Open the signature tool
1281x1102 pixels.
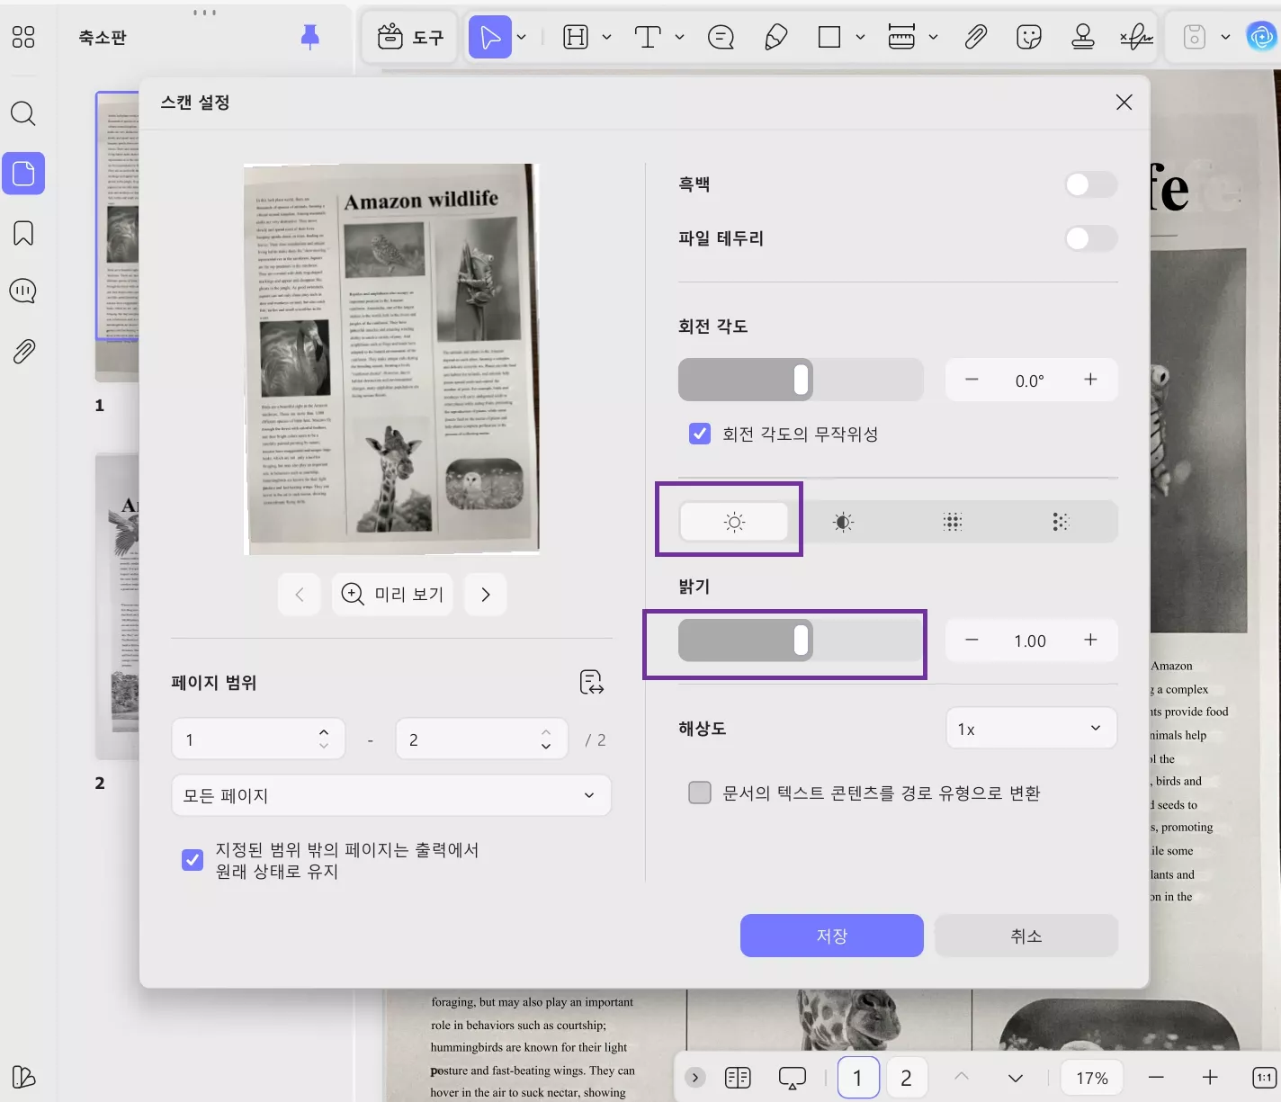coord(1137,36)
